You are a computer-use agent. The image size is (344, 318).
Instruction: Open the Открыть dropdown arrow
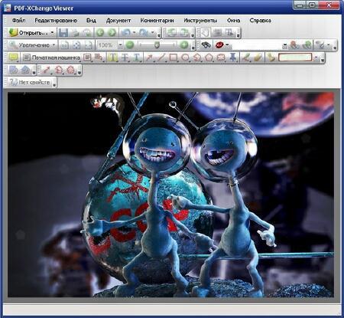[x=52, y=33]
